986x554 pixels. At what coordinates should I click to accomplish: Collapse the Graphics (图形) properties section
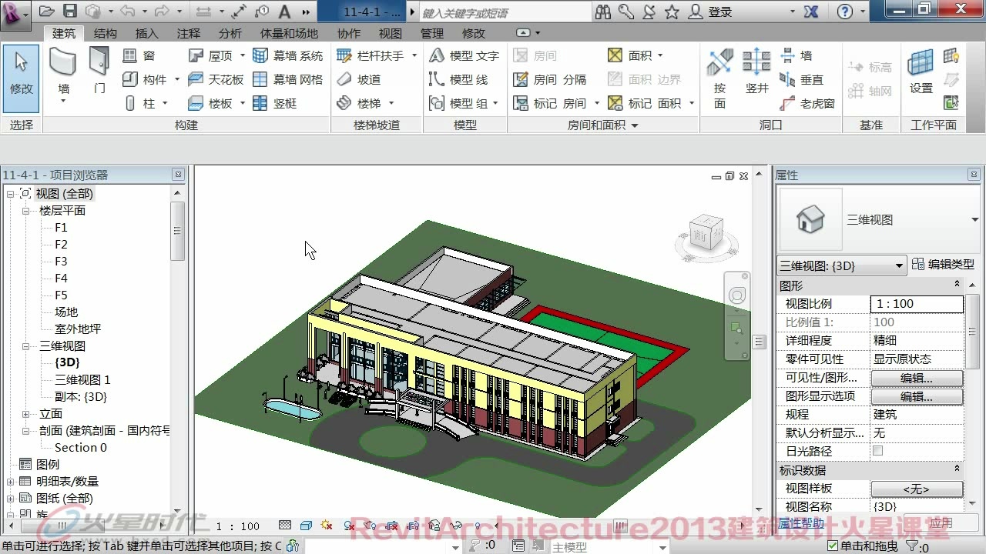[x=957, y=285]
